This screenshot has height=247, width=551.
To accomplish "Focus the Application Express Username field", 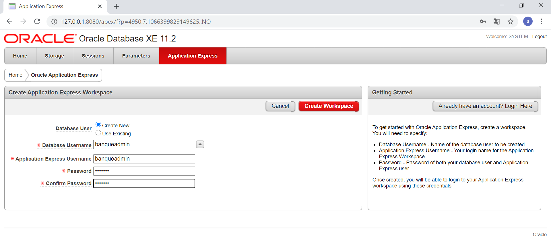I will 144,159.
